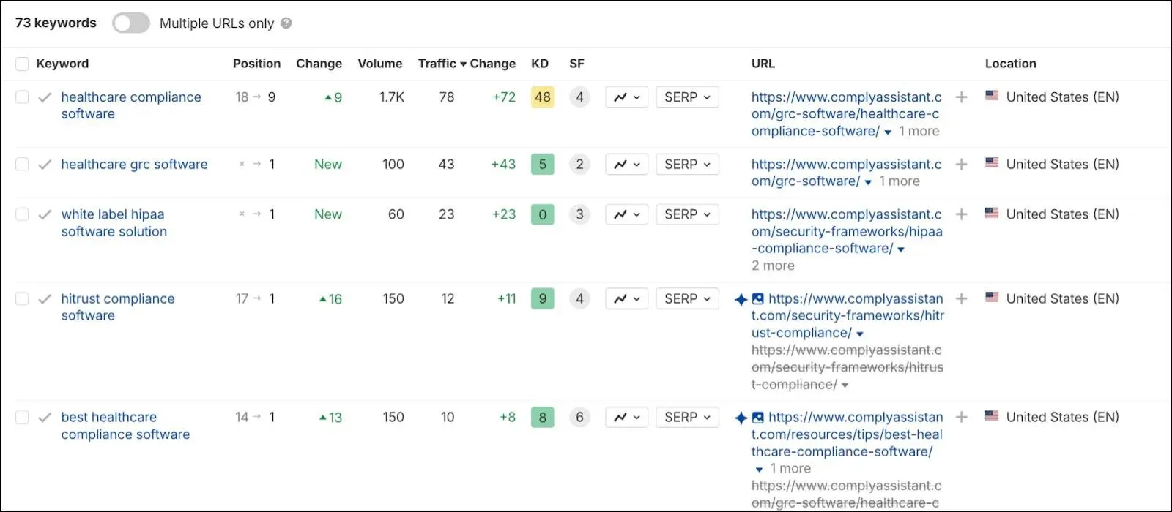Click US flag in hitrust compliance software row
1172x512 pixels.
coord(992,297)
